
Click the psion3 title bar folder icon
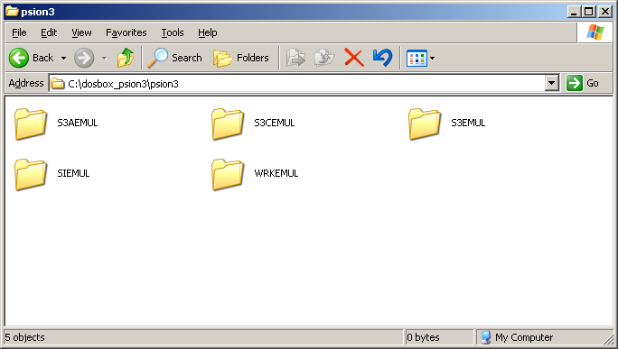[13, 12]
